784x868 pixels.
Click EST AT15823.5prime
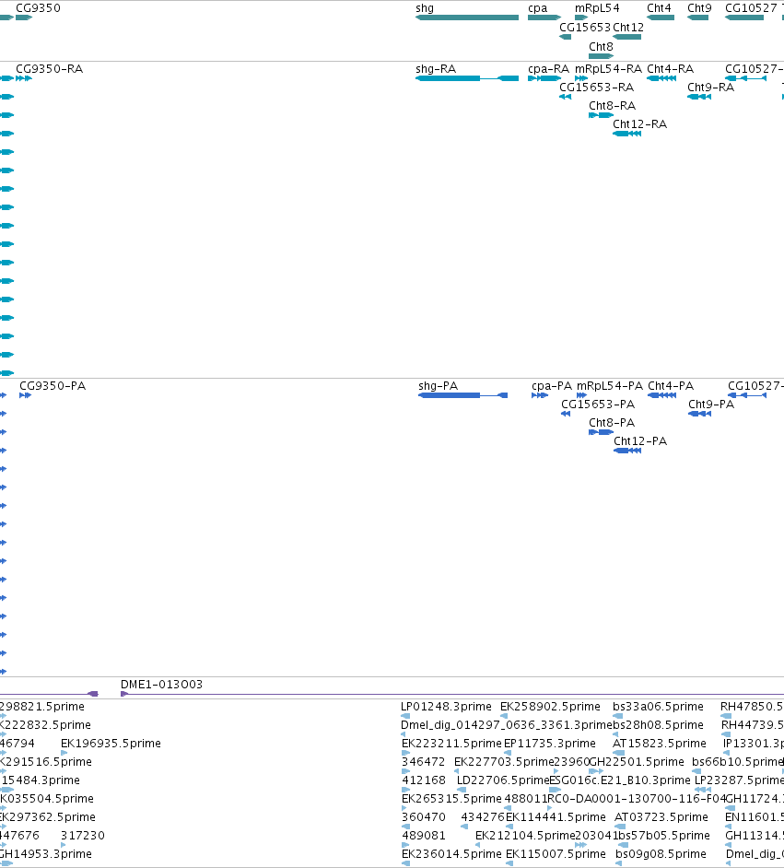tap(660, 744)
